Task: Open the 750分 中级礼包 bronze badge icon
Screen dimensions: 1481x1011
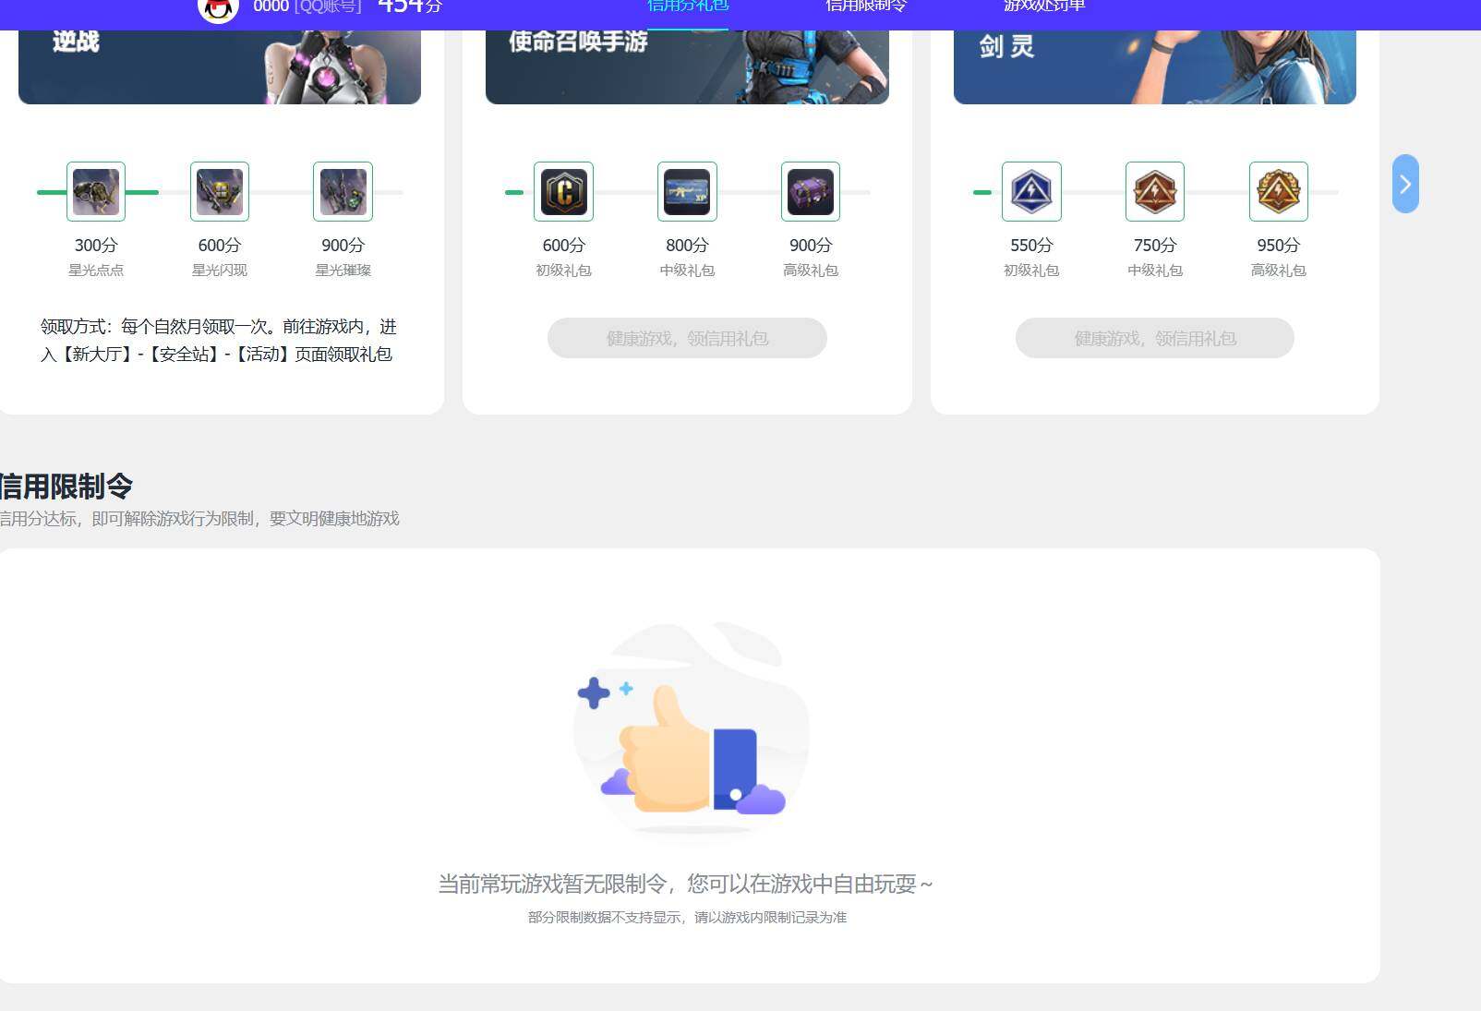Action: tap(1155, 191)
